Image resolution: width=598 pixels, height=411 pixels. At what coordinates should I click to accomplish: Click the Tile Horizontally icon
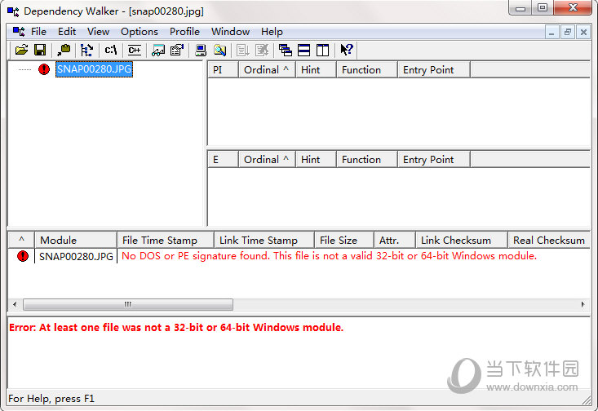tap(304, 50)
